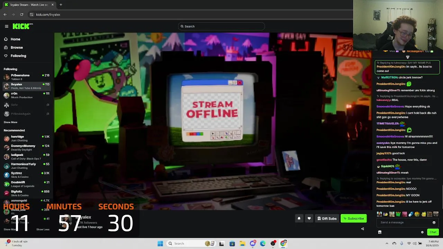
Task: Open hanridge recommended channel
Action: pyautogui.click(x=27, y=138)
